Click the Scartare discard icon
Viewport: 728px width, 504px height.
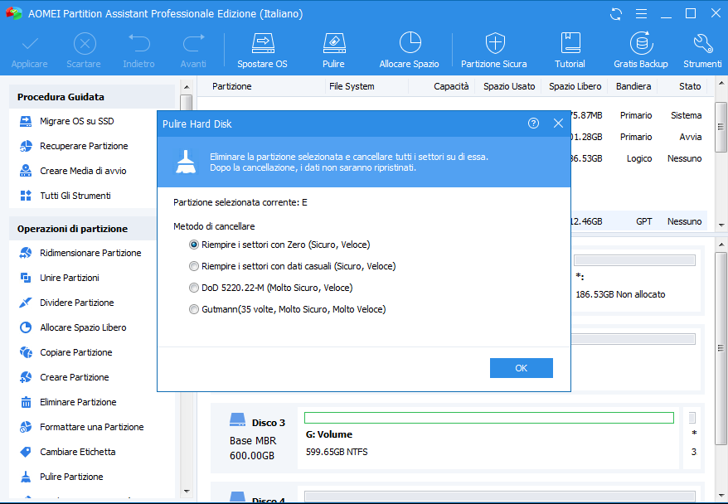pos(84,44)
